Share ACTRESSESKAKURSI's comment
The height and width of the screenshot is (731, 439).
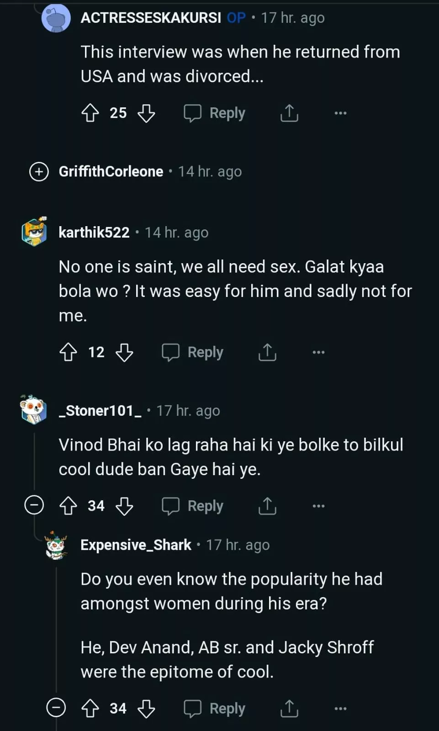(x=289, y=113)
